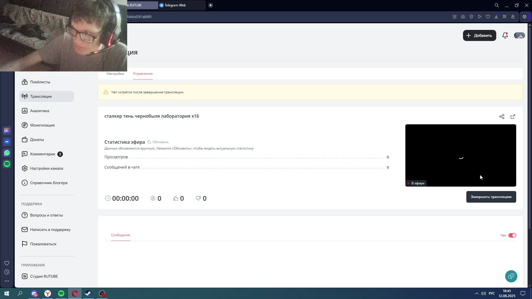Click the share icon for the stream
532x299 pixels.
[502, 117]
